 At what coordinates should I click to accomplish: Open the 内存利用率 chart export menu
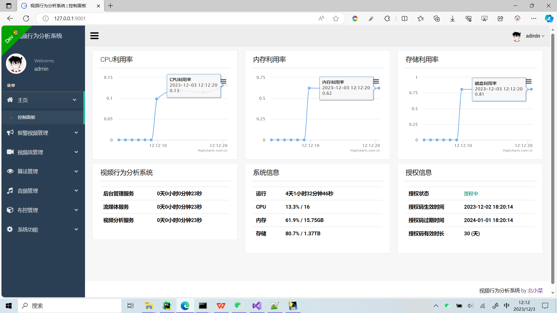[376, 81]
